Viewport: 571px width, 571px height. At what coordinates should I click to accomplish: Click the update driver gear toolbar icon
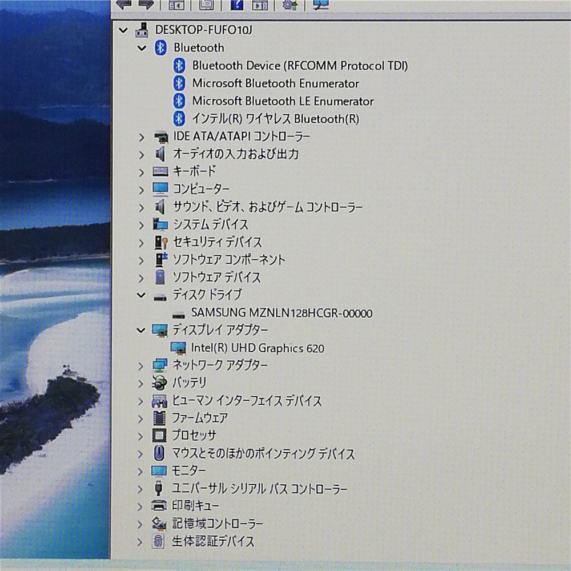pyautogui.click(x=290, y=5)
